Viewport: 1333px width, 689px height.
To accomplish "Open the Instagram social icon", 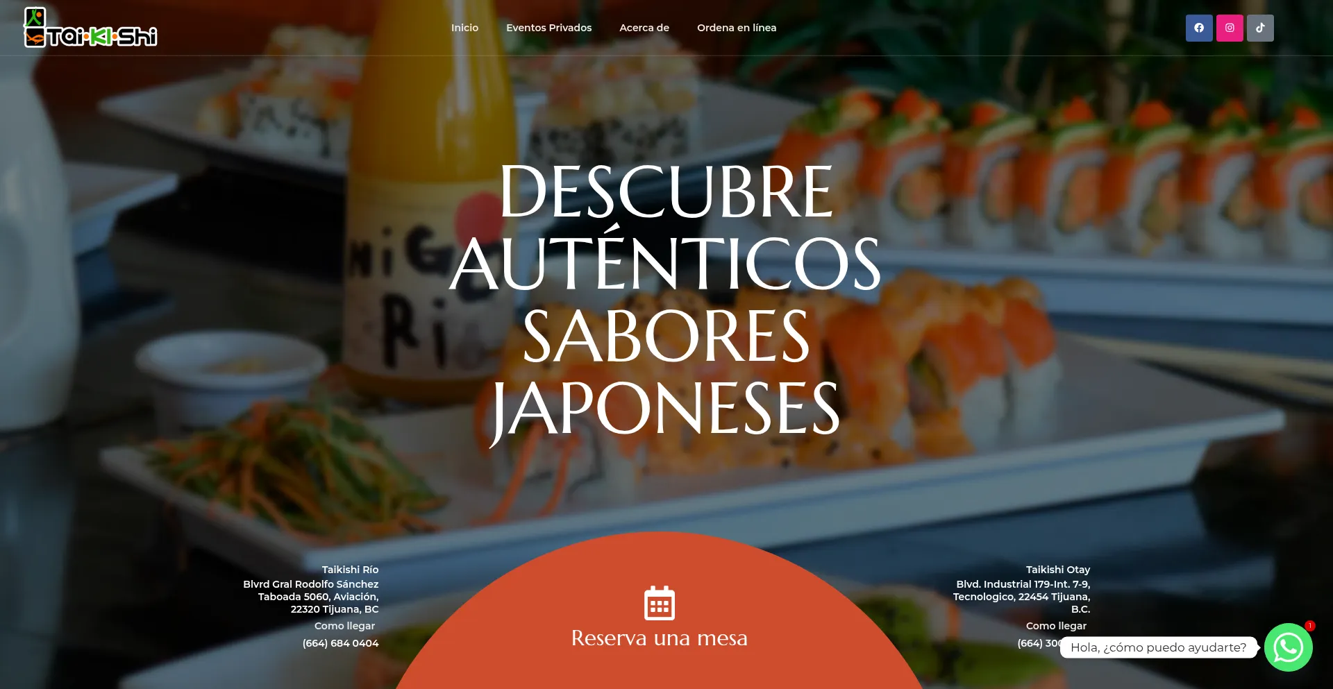I will (1230, 28).
